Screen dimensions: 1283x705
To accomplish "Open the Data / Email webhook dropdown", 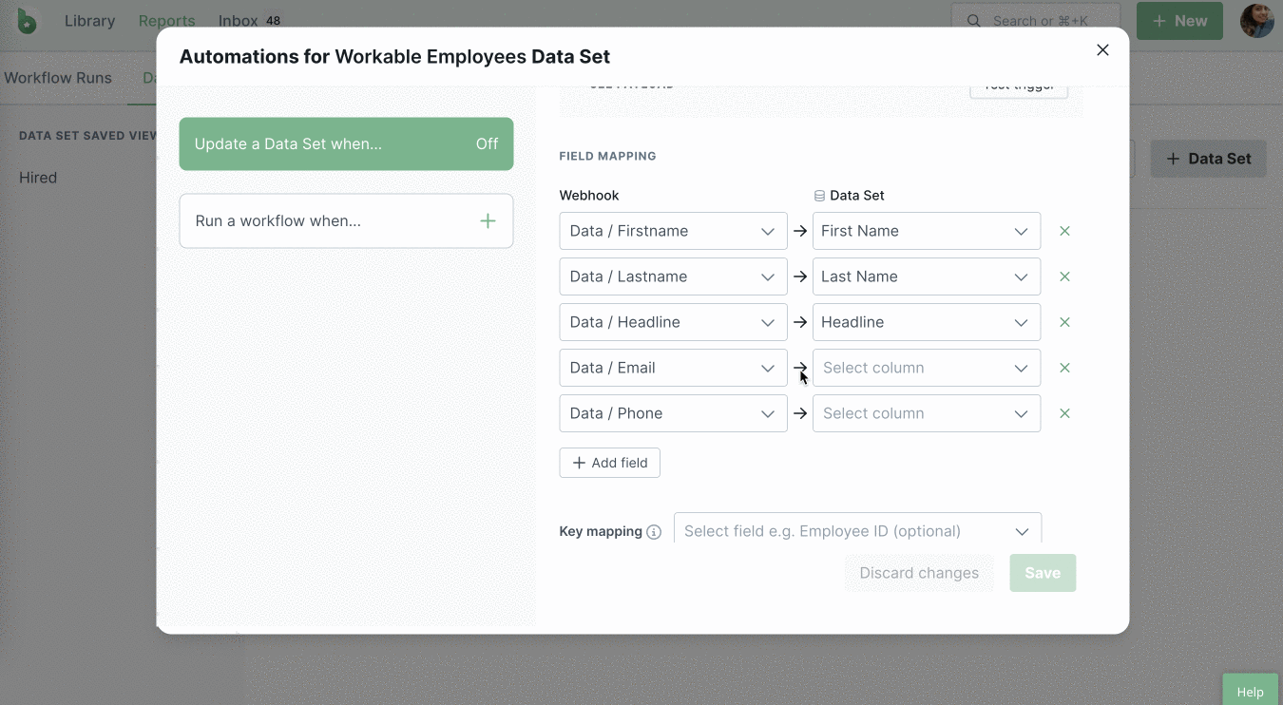I will tap(673, 368).
